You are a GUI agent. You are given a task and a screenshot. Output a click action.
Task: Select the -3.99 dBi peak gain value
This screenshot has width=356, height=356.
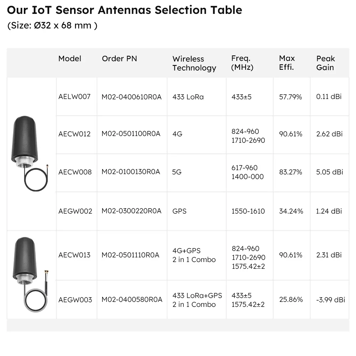click(x=331, y=300)
